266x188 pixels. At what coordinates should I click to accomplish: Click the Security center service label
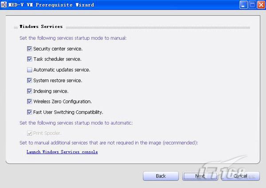click(x=58, y=49)
